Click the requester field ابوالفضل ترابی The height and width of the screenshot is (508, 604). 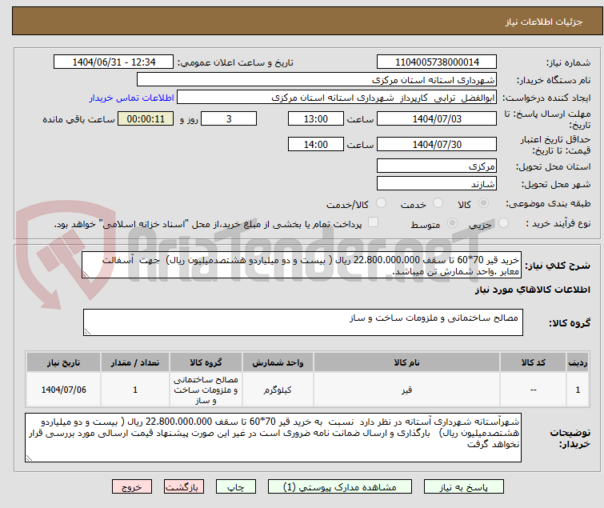336,98
